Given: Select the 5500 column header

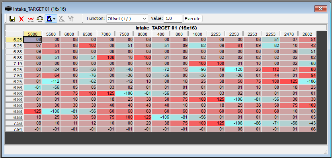Looking at the screenshot, I should click(x=51, y=34).
